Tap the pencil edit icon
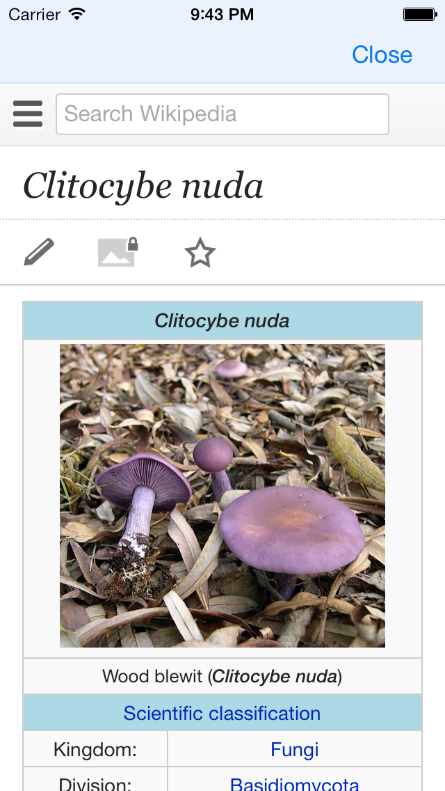This screenshot has width=445, height=791. [x=39, y=252]
